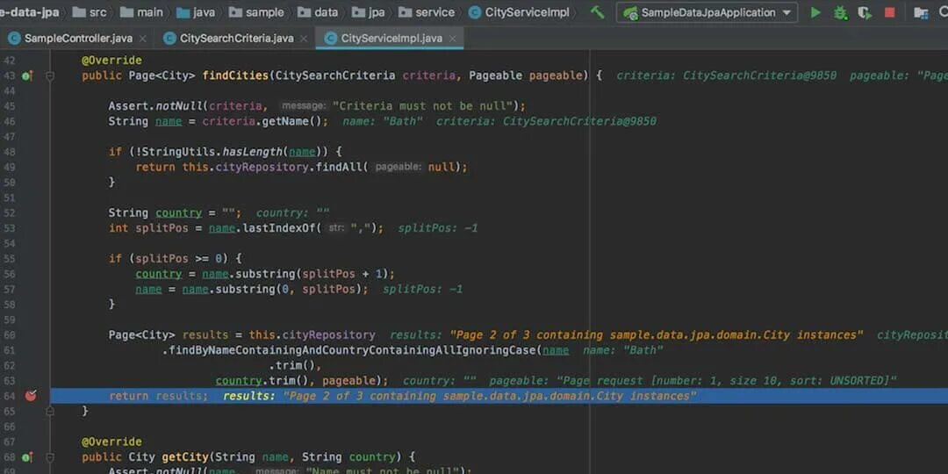Open the src folder in the breadcrumb
Image resolution: width=948 pixels, height=474 pixels.
tap(88, 12)
